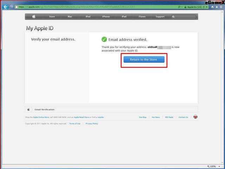This screenshot has width=225, height=169.
Task: Click the Apple icon in breadcrumb bar
Action: 28,109
